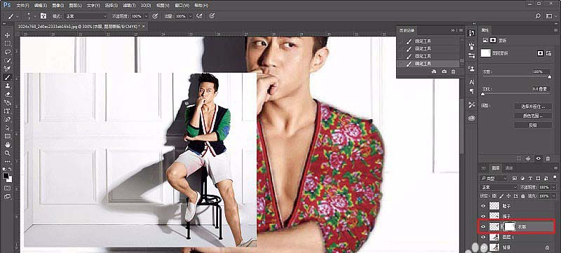The height and width of the screenshot is (253, 561).
Task: Open opacity slider dropdown in options bar
Action: [x=146, y=16]
